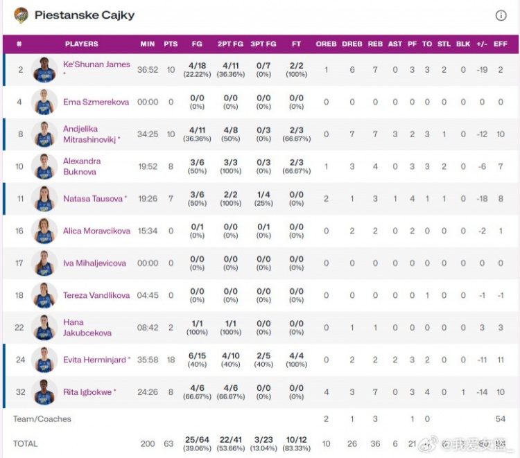The height and width of the screenshot is (458, 520).
Task: Click Natasa Tausova's player photo
Action: point(44,199)
